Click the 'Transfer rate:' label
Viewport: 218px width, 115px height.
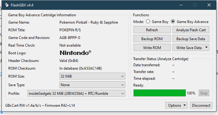[143, 72]
